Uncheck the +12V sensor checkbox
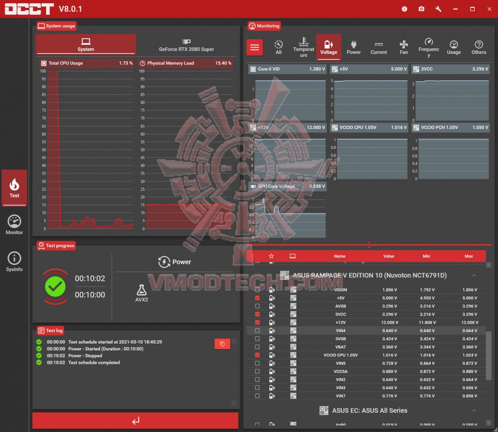Image resolution: width=498 pixels, height=432 pixels. 257,322
